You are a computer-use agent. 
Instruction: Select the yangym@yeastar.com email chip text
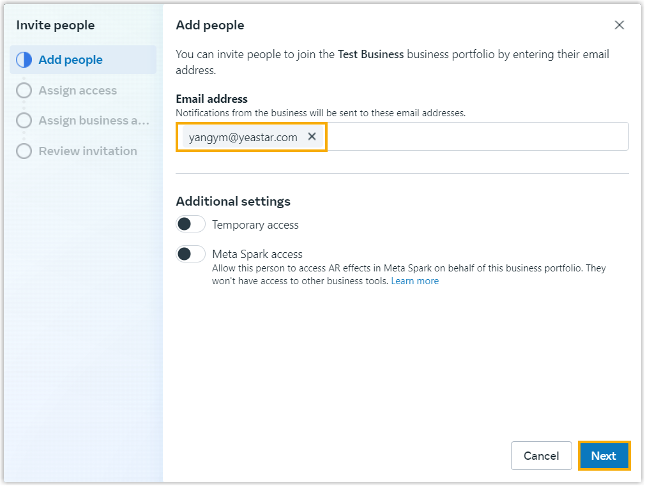[x=243, y=137]
